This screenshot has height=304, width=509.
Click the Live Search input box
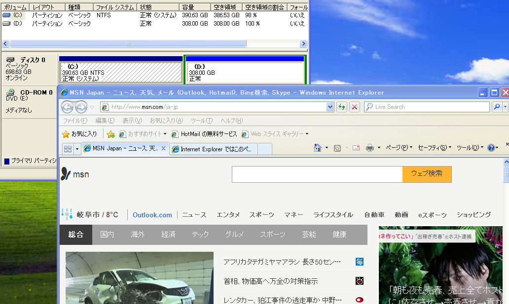[x=427, y=107]
